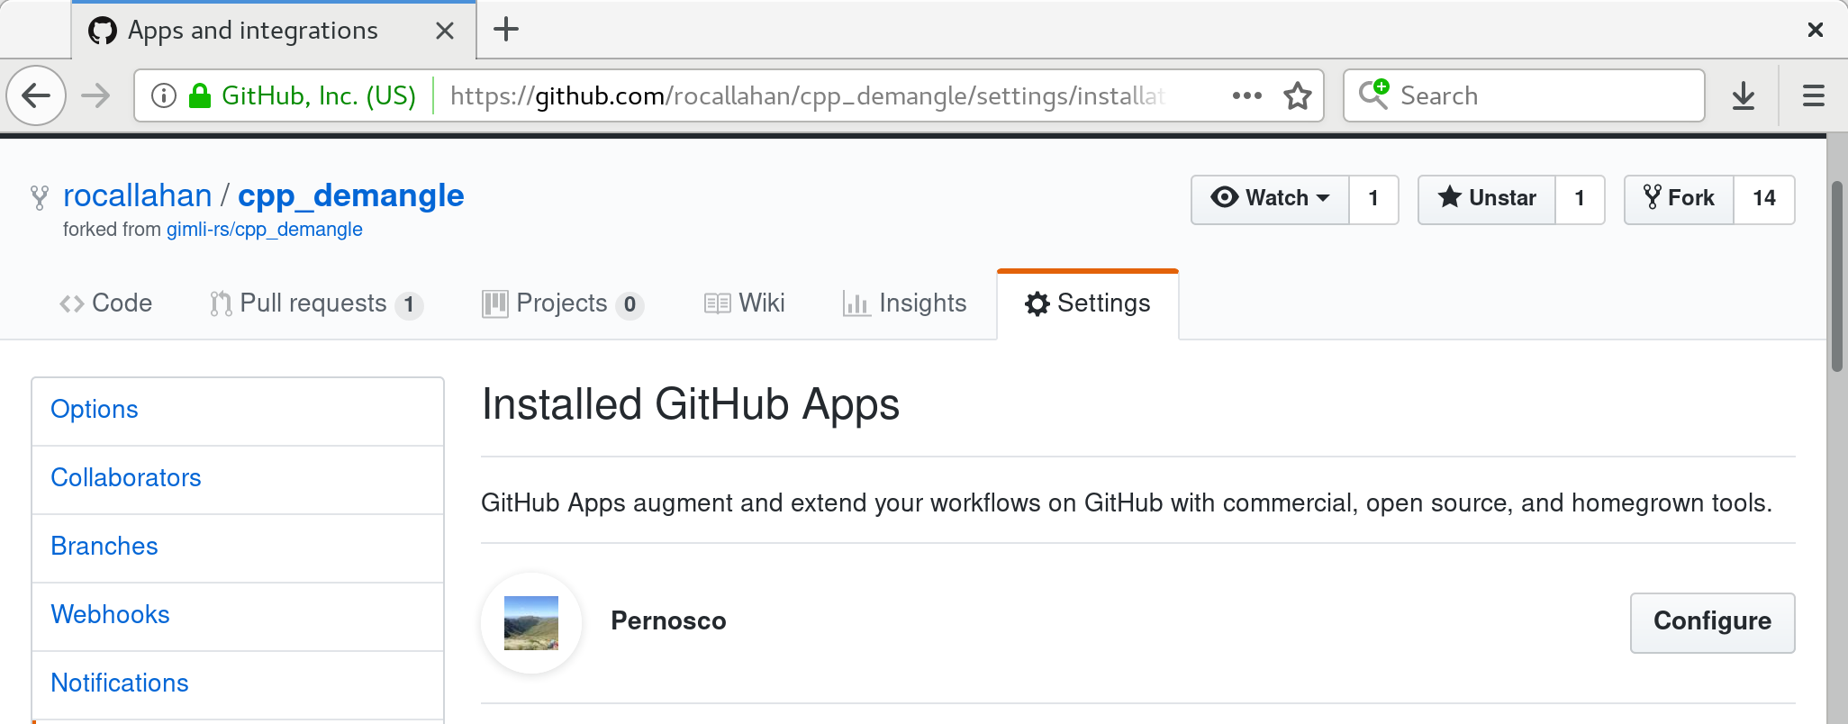The height and width of the screenshot is (724, 1848).
Task: Configure the Pernosco app
Action: 1712,622
